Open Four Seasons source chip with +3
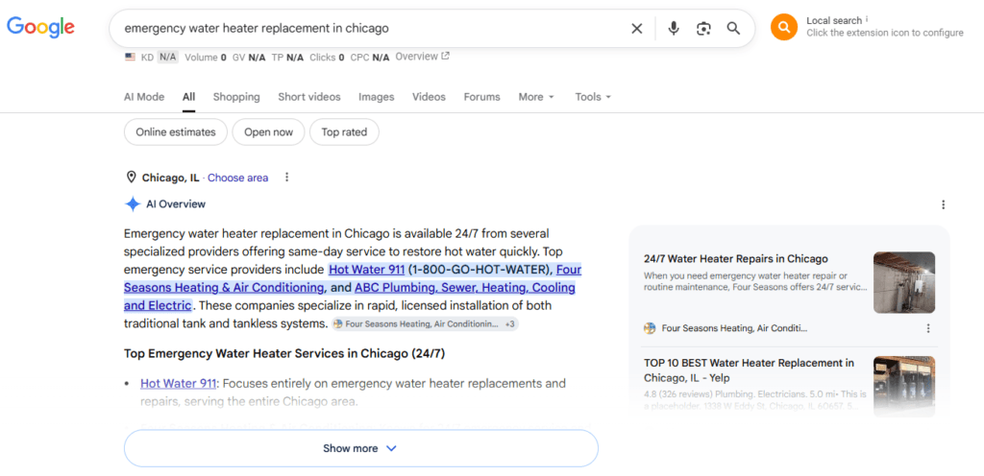 [x=425, y=324]
